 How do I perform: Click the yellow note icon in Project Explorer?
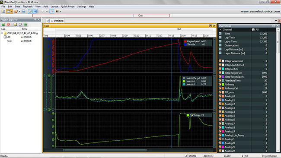tap(15, 24)
